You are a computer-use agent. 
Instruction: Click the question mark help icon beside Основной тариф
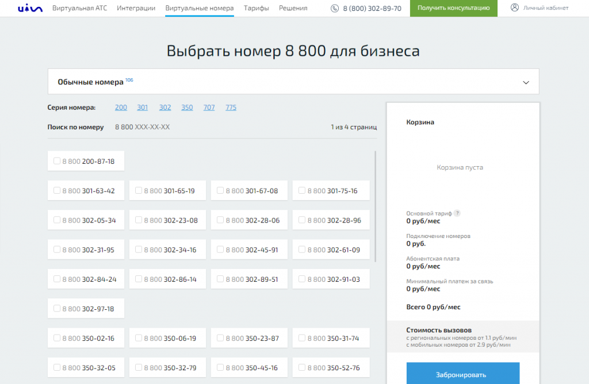[x=457, y=213]
